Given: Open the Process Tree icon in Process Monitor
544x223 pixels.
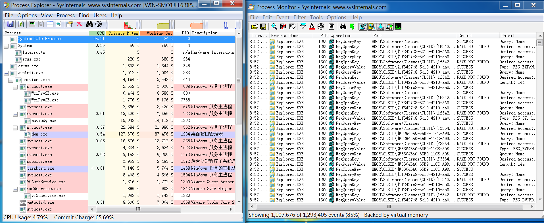Looking at the screenshot, I should pos(332,27).
